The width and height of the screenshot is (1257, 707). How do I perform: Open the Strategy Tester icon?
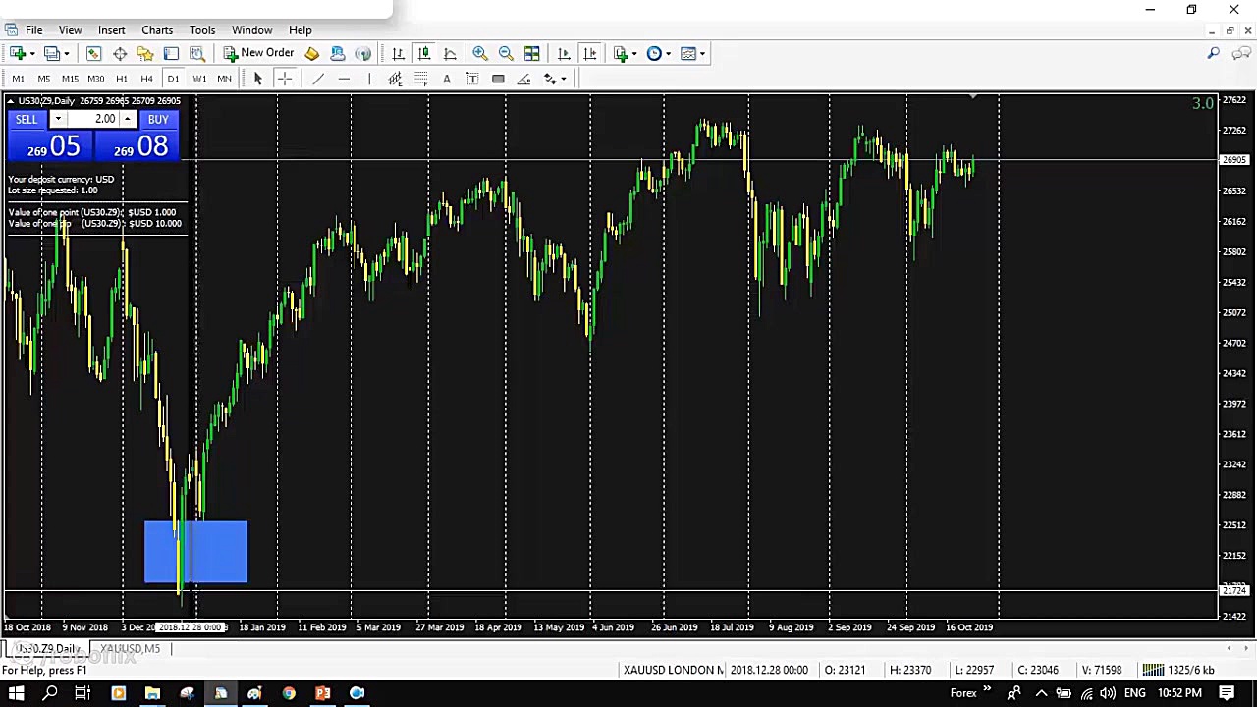pos(196,53)
